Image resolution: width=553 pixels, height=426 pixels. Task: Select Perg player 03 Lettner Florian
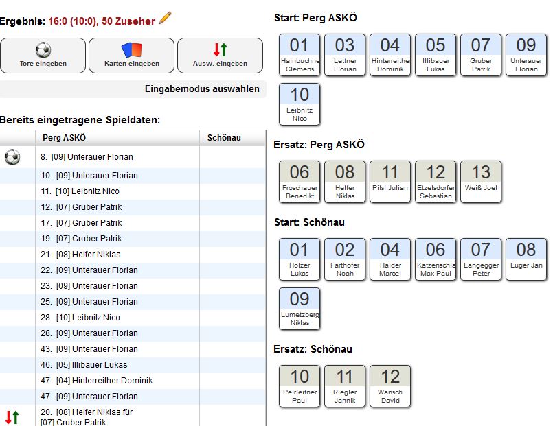(345, 55)
